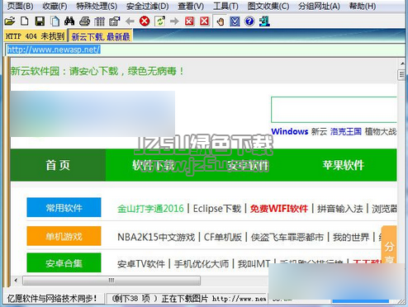Open the 帮助(H) menu
Image resolution: width=408 pixels, height=307 pixels.
click(x=363, y=6)
